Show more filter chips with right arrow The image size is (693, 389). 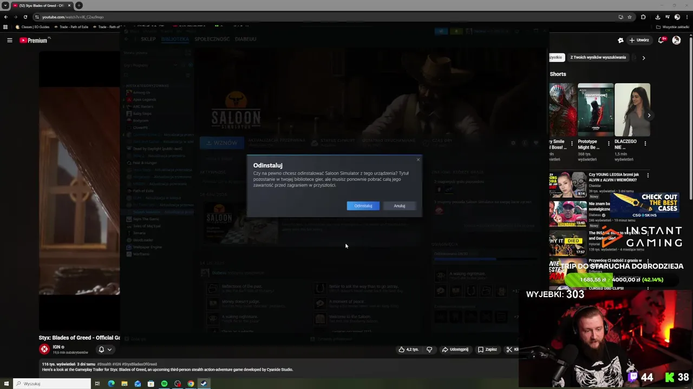pos(643,57)
